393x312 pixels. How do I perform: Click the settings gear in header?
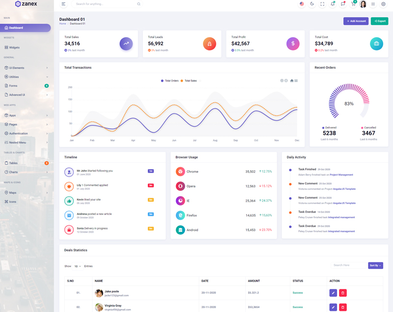[384, 4]
